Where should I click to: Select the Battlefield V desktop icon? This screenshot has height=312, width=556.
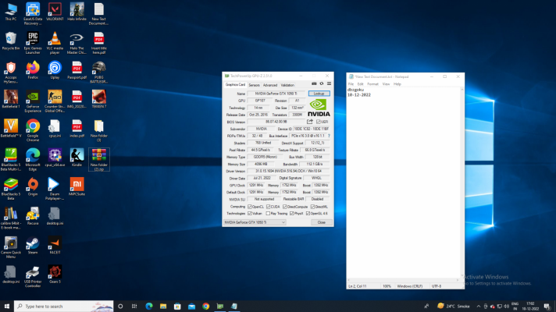pyautogui.click(x=11, y=128)
